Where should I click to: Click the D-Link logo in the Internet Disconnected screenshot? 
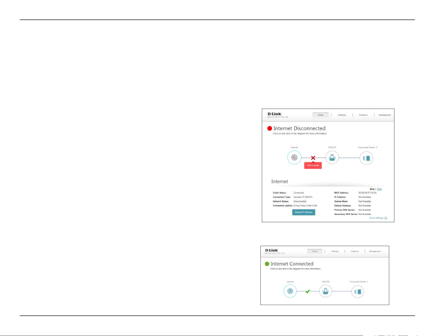(x=274, y=114)
